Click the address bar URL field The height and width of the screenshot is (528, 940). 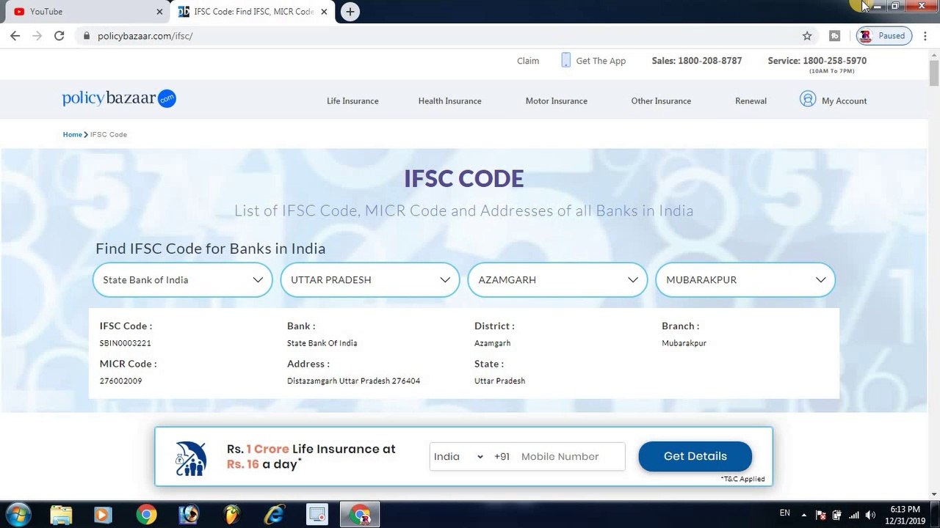[441, 36]
